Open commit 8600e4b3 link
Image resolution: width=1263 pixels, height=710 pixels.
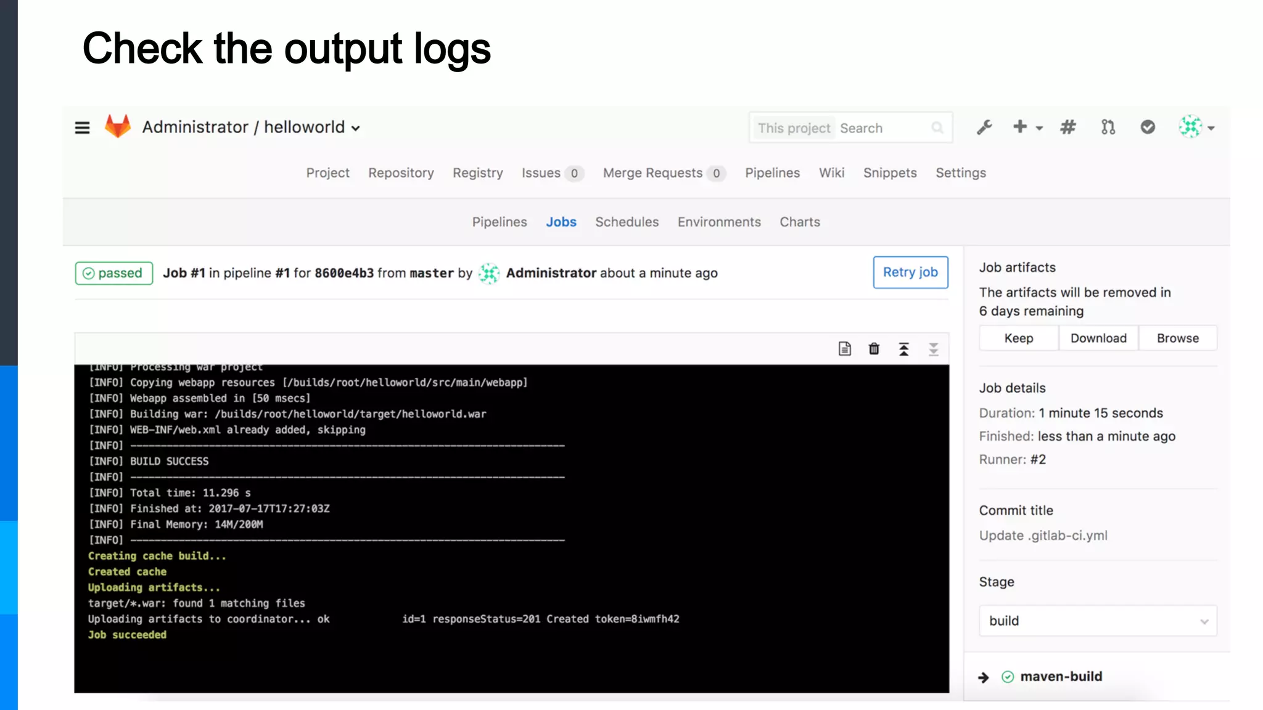(x=344, y=273)
